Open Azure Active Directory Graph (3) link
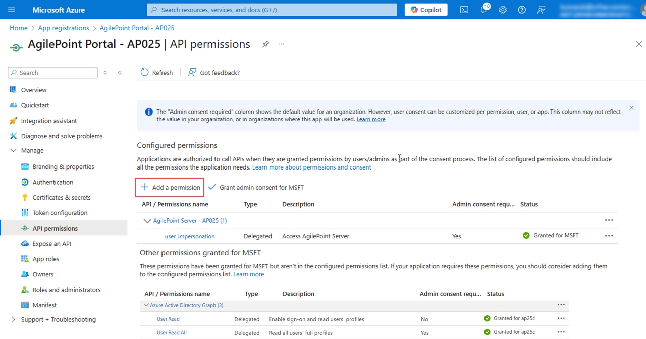Viewport: 646px width, 339px height. pyautogui.click(x=186, y=305)
